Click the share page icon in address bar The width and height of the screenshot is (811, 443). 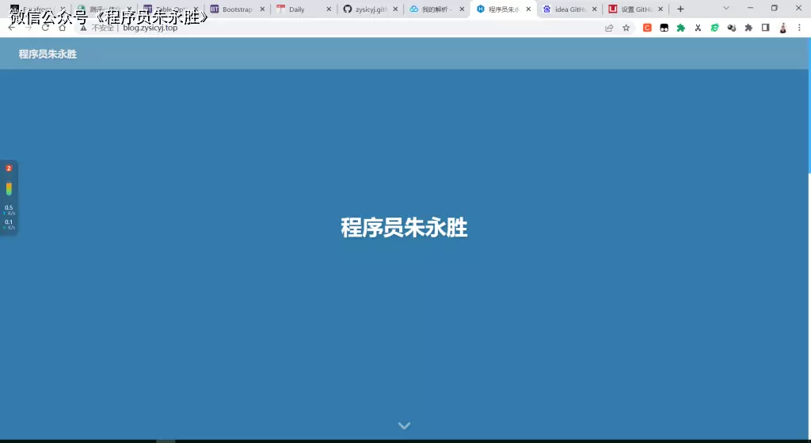[x=609, y=28]
